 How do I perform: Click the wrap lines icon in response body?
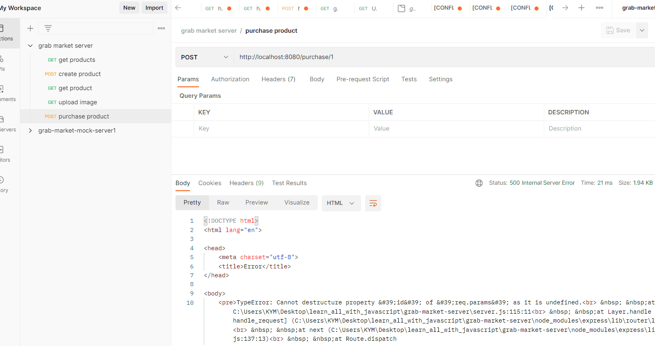(x=373, y=203)
